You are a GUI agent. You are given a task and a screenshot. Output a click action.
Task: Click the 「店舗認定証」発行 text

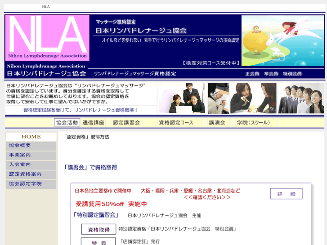[139, 242]
